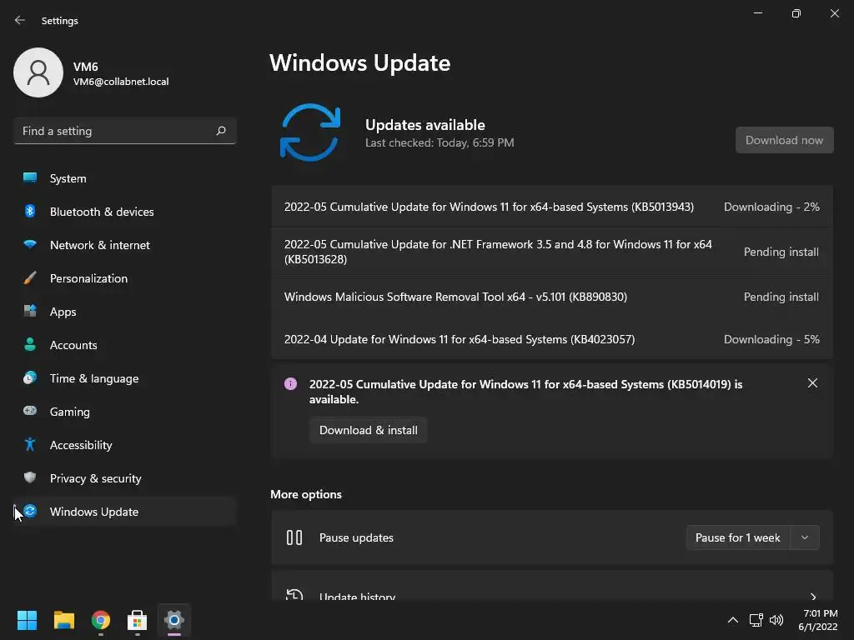Go to Network & internet settings
This screenshot has width=854, height=640.
125,245
